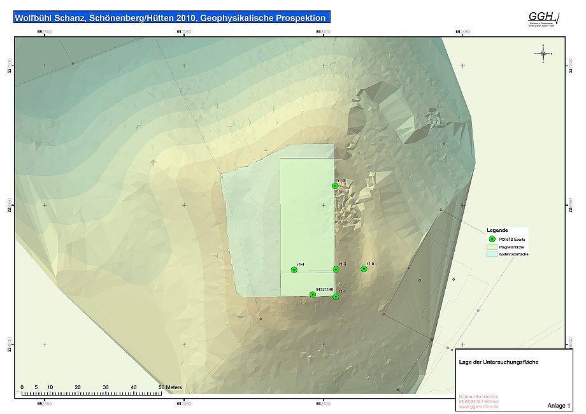Viewport: 586px width, 414px height.
Task: Select the point marker labeled 91321140
Action: coord(313,294)
